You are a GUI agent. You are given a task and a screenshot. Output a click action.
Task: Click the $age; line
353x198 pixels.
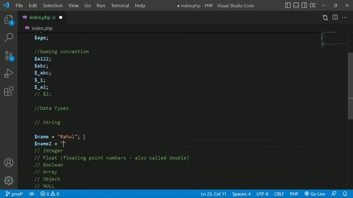pyautogui.click(x=41, y=38)
